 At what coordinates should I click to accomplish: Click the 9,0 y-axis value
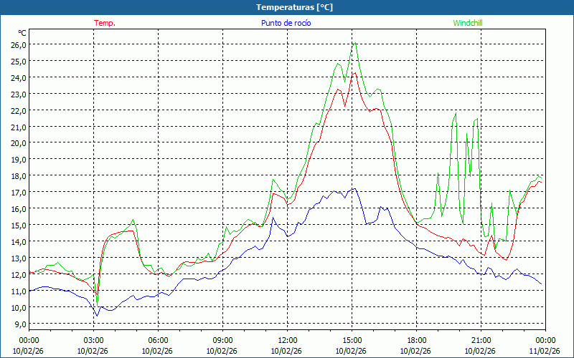pos(19,324)
